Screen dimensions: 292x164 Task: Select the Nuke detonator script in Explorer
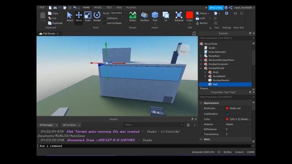coord(217,52)
